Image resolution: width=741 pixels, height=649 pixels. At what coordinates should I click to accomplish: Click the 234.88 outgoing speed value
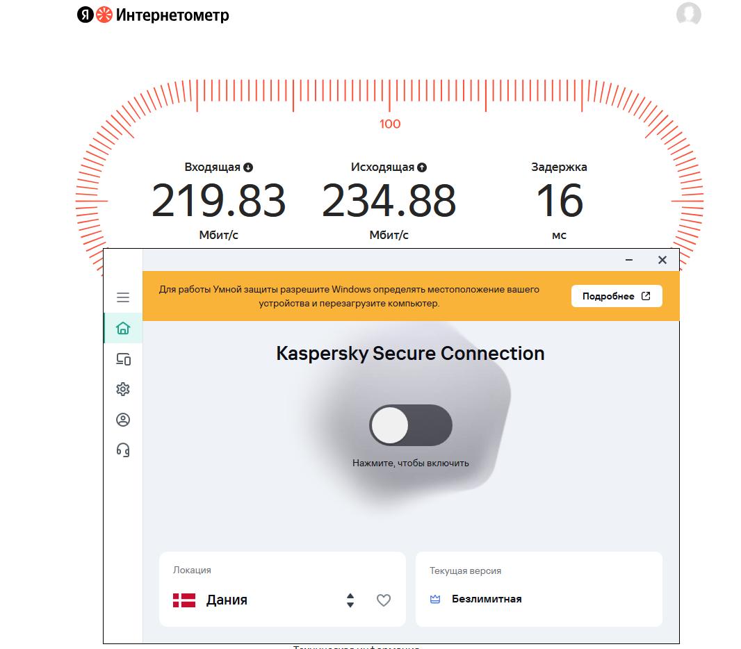pyautogui.click(x=389, y=201)
